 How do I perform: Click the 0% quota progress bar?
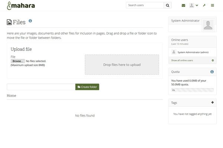coord(193,90)
